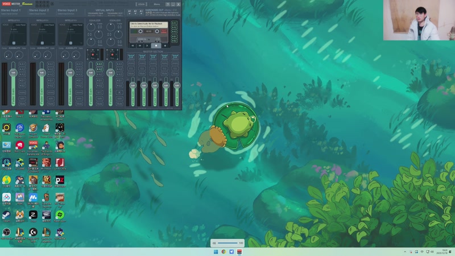Switch master bus A1 normal mode
Screen dimensions: 455x256
coord(131,56)
